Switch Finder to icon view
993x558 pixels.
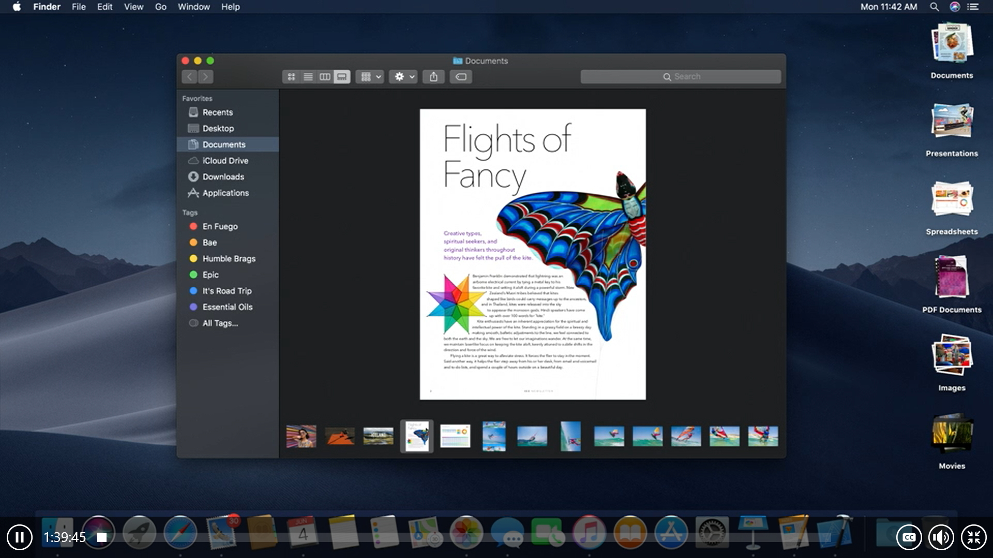point(291,77)
